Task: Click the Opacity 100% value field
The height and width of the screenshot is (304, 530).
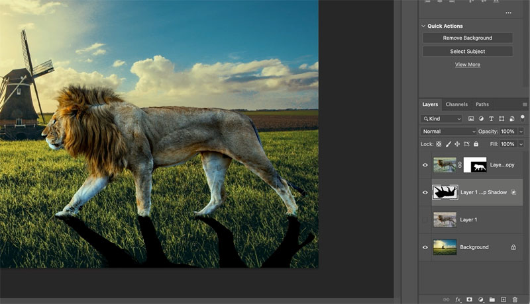Action: point(507,132)
